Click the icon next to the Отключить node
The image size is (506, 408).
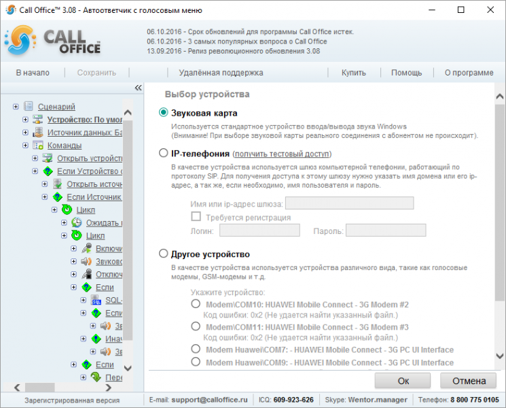(86, 274)
